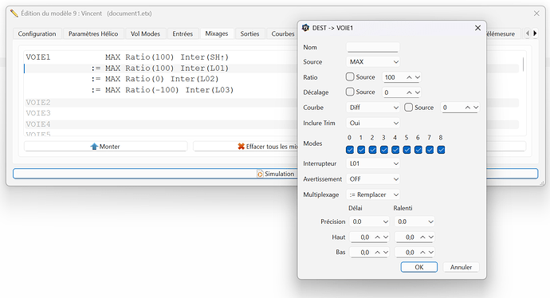Select the Ratio(0) Inter(L02) mix line
Viewport: 550px width, 298px height.
click(161, 79)
